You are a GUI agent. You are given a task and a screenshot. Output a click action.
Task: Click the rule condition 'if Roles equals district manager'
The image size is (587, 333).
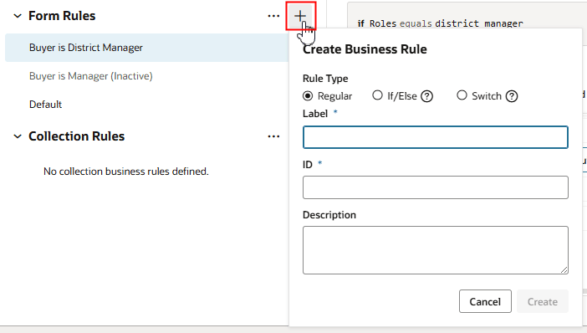440,23
